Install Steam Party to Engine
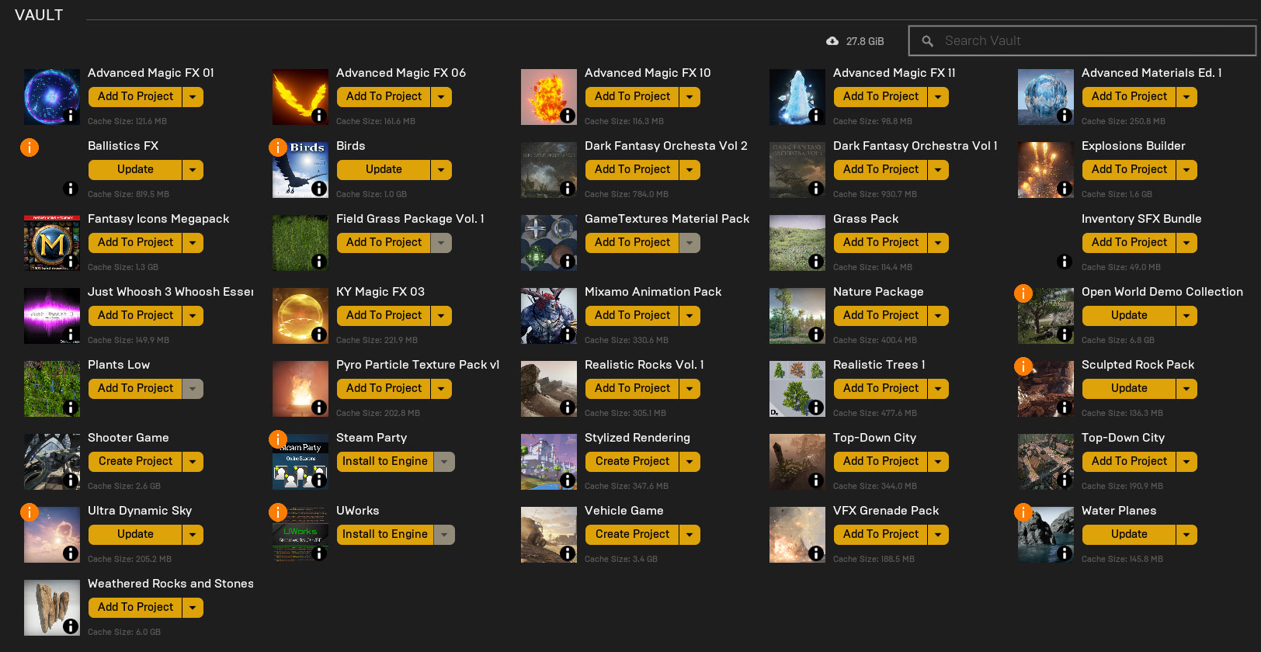This screenshot has width=1261, height=652. (x=384, y=462)
